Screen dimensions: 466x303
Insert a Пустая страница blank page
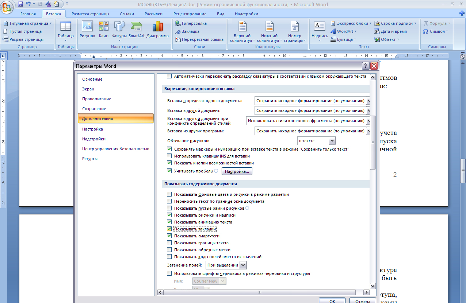tap(22, 31)
